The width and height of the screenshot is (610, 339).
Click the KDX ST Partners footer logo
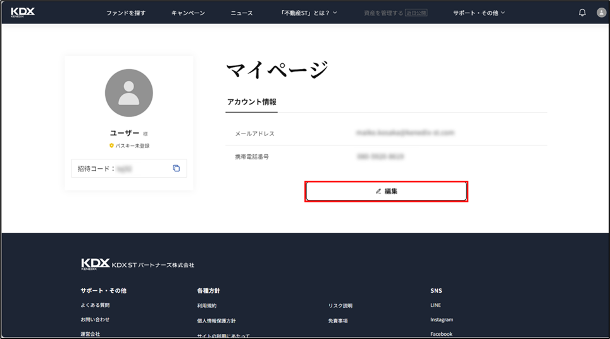point(137,264)
